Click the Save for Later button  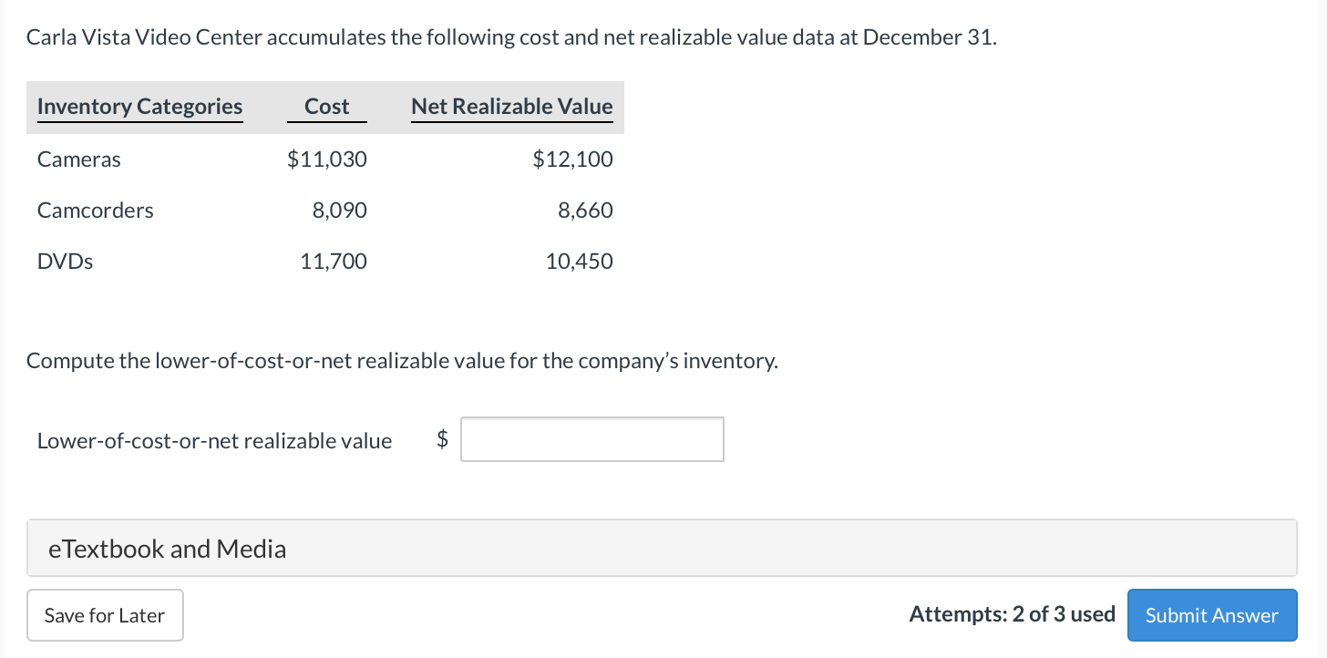[105, 615]
